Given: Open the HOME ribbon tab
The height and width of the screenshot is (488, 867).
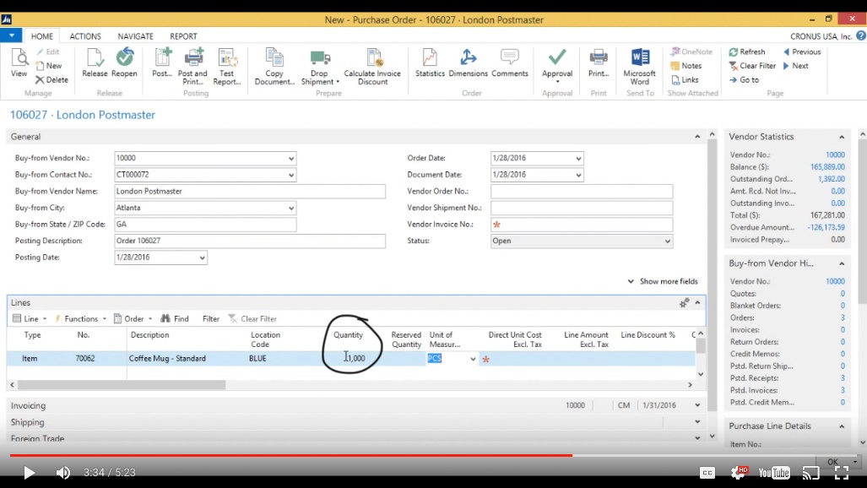Looking at the screenshot, I should click(x=42, y=36).
